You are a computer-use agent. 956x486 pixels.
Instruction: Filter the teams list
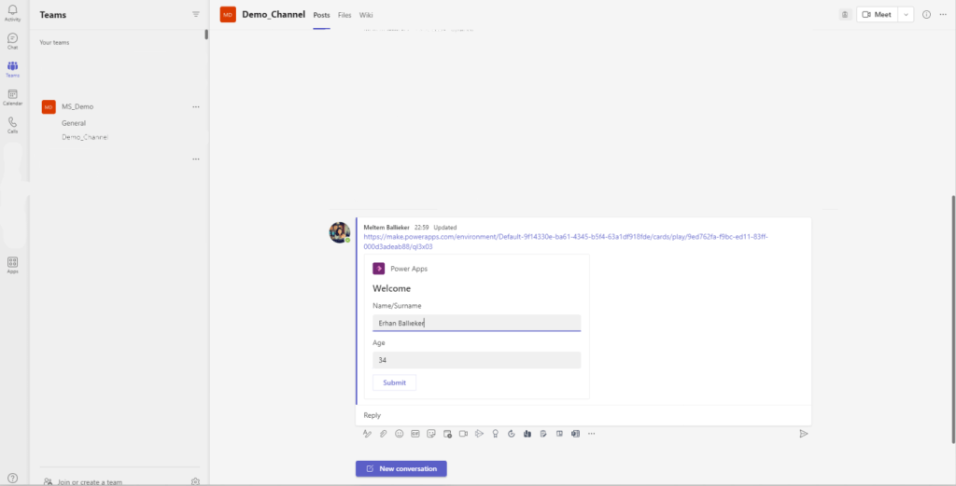coord(195,15)
